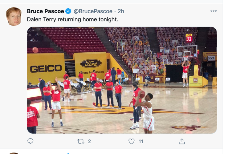Reply to Bruce Pascoe's tweet

click(x=30, y=141)
